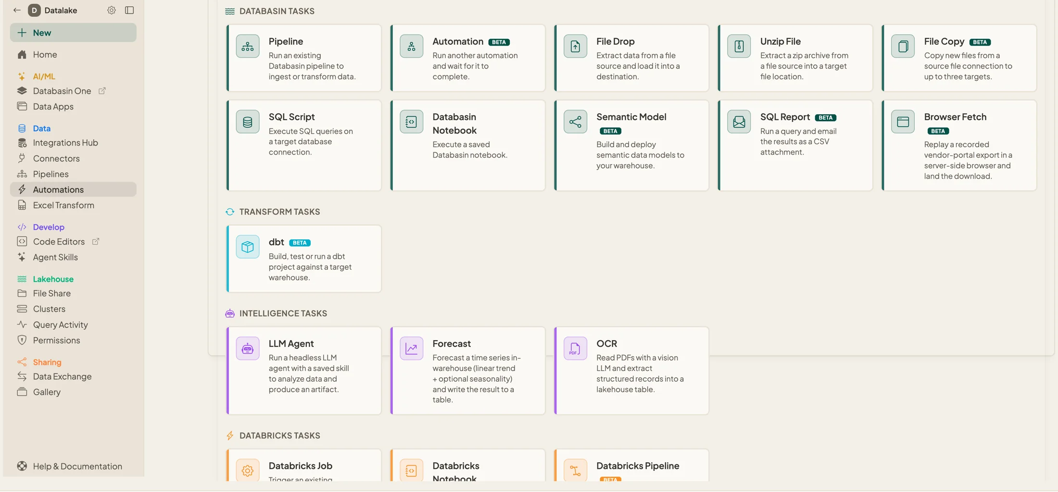
Task: Open Excel Transform
Action: point(63,205)
